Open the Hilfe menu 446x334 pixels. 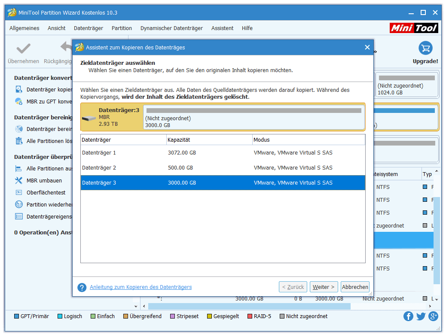point(247,28)
